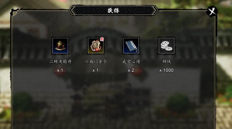Image resolution: width=232 pixels, height=129 pixels.
Task: Click the x 1000 quantity under 铜钱
Action: [x=166, y=70]
